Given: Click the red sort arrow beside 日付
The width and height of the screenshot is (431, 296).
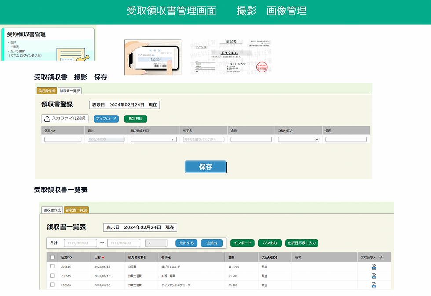Looking at the screenshot, I should coord(103,257).
